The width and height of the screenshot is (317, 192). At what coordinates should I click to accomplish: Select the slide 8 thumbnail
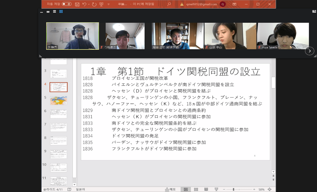coord(59,141)
